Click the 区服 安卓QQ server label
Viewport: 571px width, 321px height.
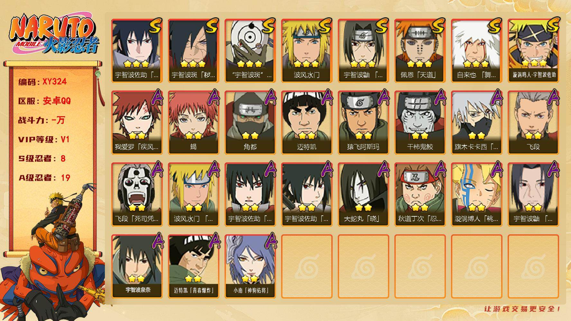[44, 101]
